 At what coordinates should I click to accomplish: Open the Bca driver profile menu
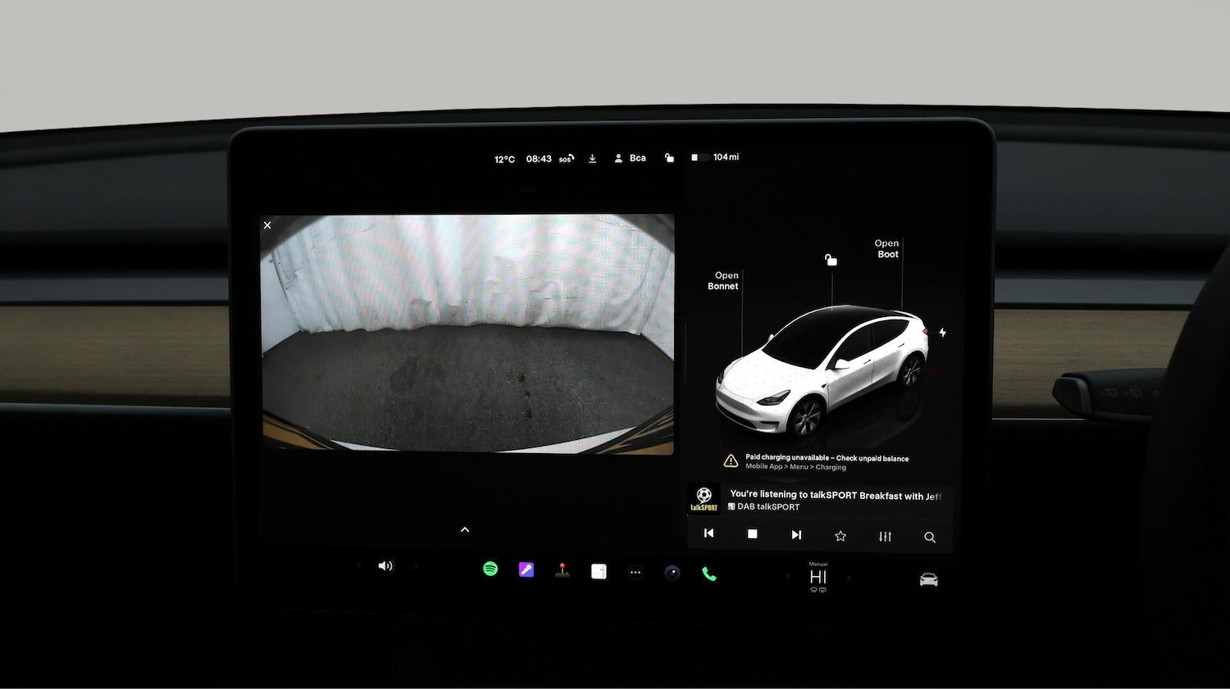(631, 158)
